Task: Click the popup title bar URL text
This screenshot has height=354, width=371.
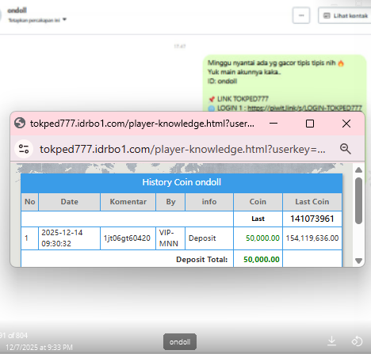Action: [142, 124]
